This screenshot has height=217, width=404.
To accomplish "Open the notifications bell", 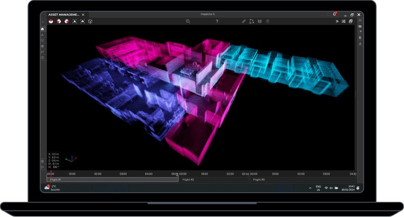I will tap(334, 14).
